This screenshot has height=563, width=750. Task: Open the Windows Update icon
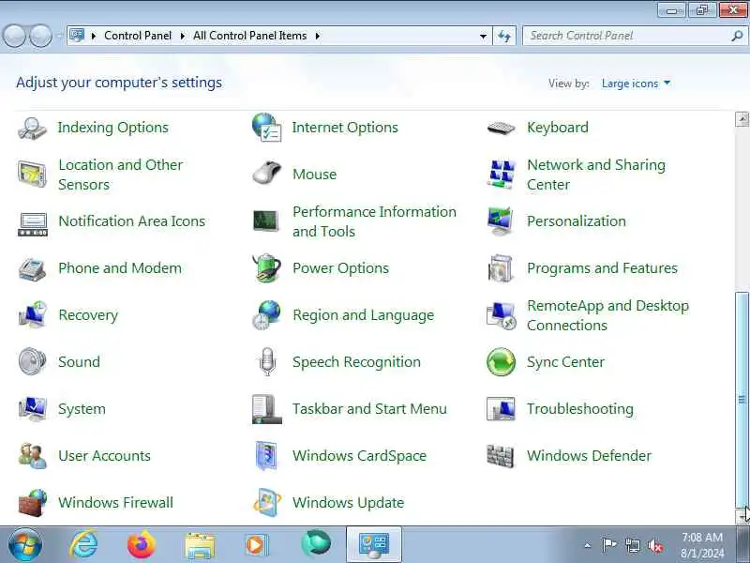267,503
